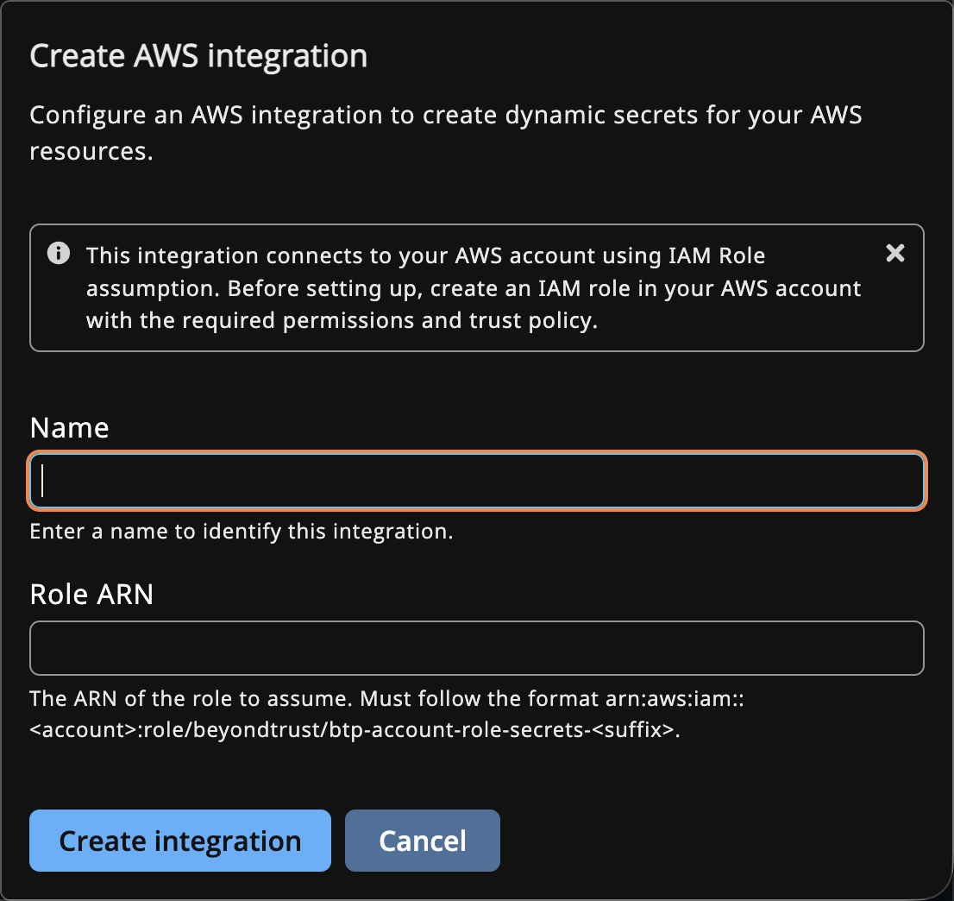Viewport: 954px width, 901px height.
Task: Click the info icon in the banner
Action: pos(59,253)
